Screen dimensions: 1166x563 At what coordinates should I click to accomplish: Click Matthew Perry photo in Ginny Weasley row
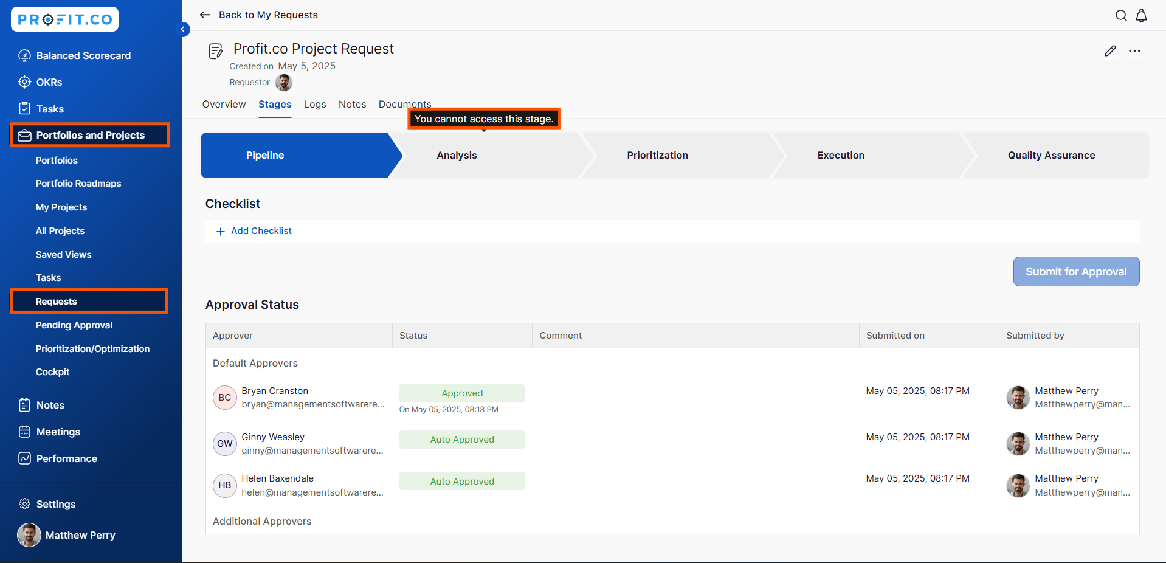tap(1018, 444)
